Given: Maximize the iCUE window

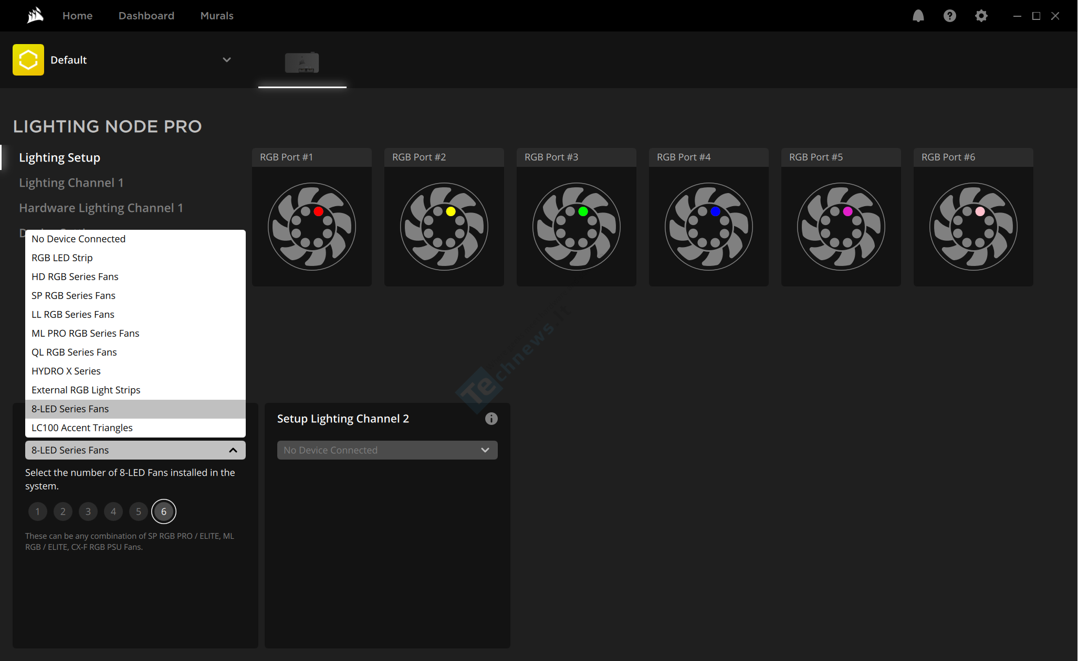Looking at the screenshot, I should (1036, 16).
